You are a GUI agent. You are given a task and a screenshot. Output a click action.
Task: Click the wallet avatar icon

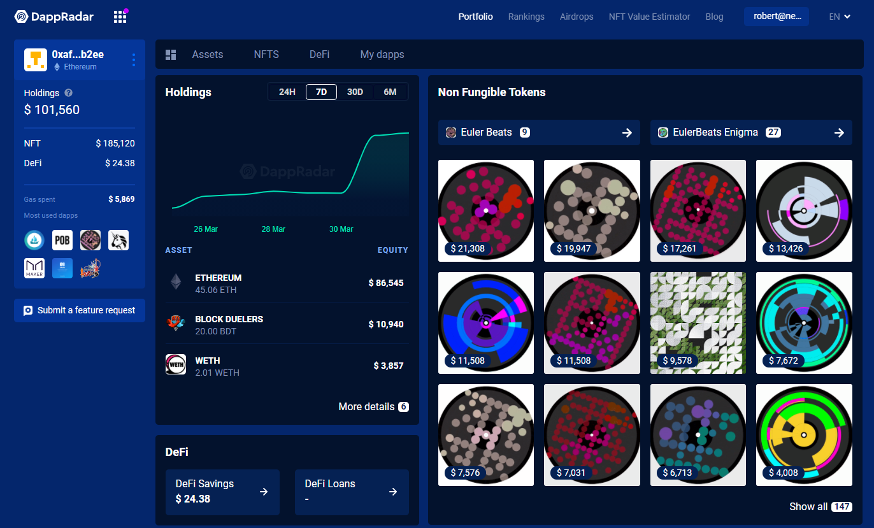pyautogui.click(x=36, y=60)
